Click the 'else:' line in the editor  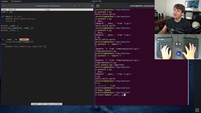[4, 44]
